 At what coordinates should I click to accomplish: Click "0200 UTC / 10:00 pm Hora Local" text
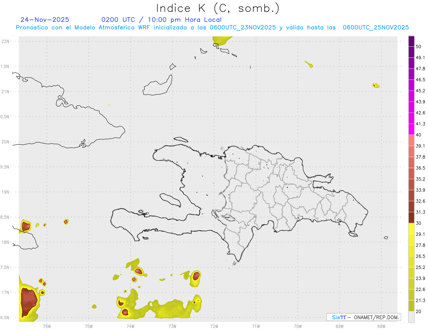tap(161, 20)
